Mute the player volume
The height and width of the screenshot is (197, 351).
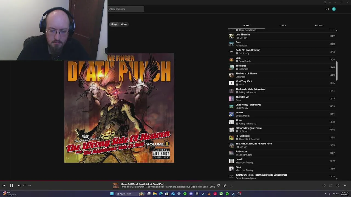tap(324, 186)
